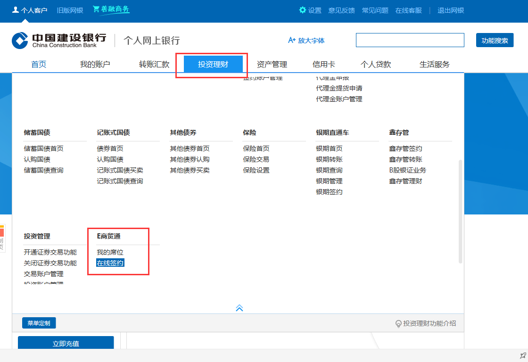Open 银期查询
This screenshot has height=362, width=528.
[x=329, y=170]
